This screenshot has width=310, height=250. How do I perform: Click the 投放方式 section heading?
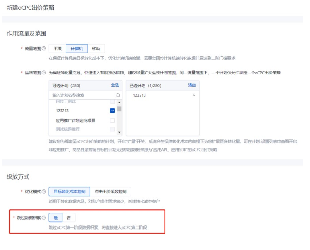pos(18,176)
